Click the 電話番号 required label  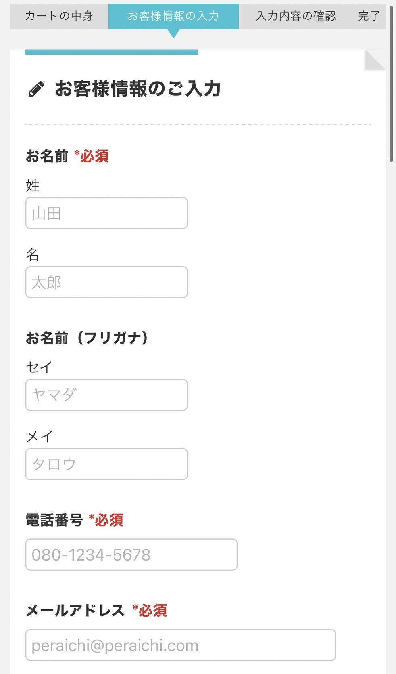[75, 520]
